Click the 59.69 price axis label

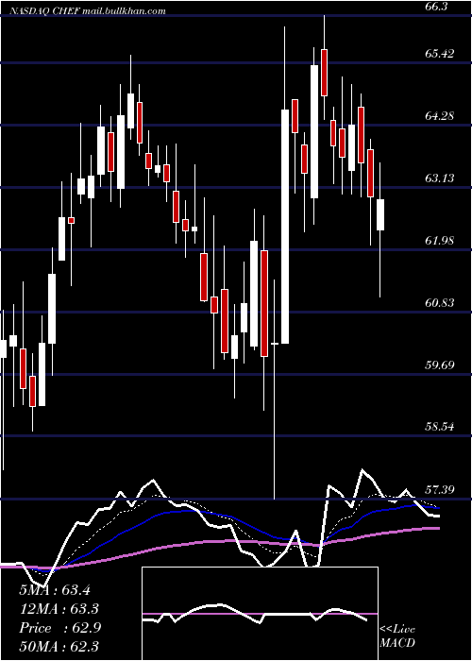[440, 364]
